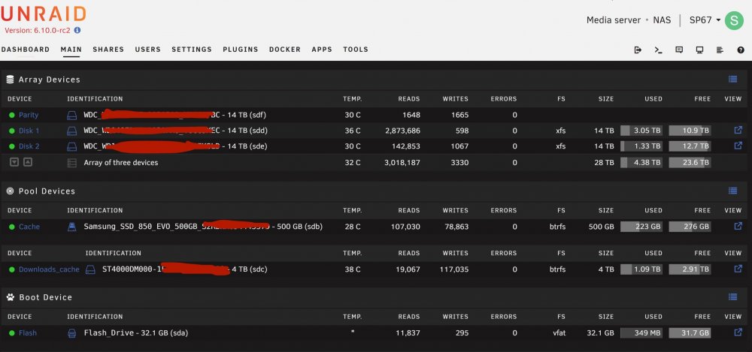Open the Downloads_cache pool link
Viewport: 752px width, 352px height.
point(49,269)
